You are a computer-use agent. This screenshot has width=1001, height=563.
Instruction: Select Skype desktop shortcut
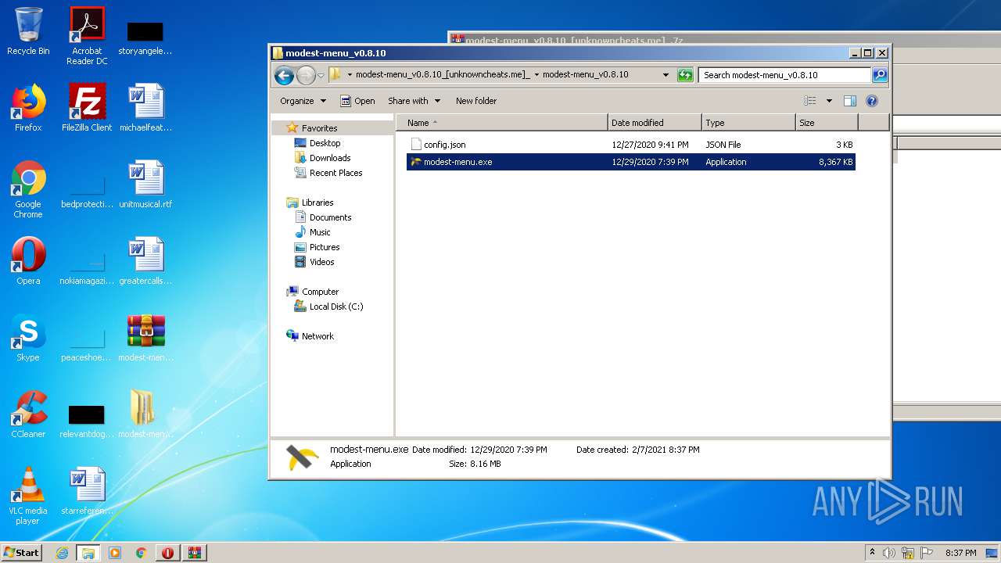[x=28, y=337]
